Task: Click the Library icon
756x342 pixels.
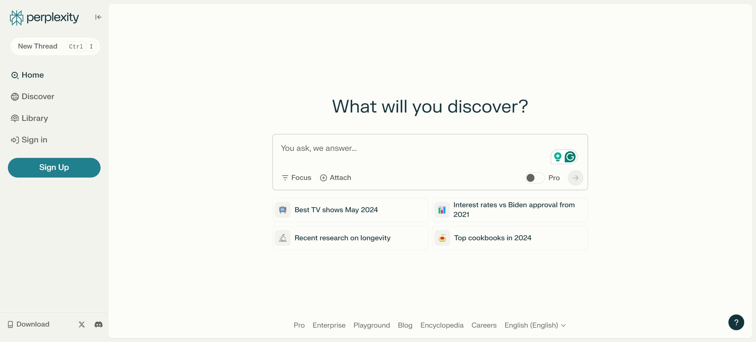Action: coord(15,119)
